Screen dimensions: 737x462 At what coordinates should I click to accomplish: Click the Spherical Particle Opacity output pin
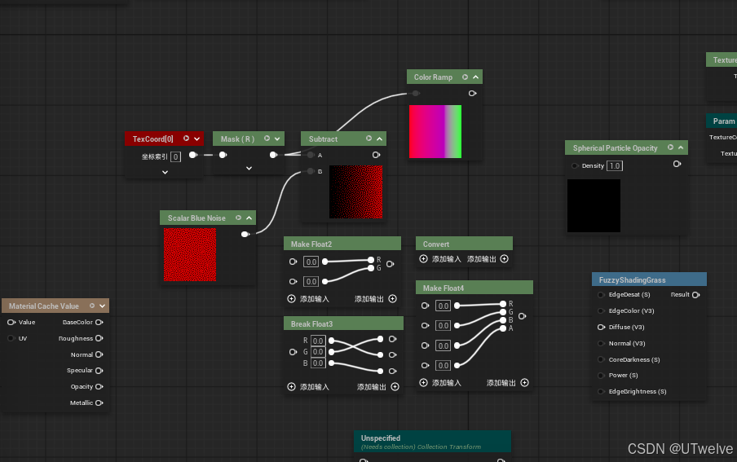(x=677, y=164)
